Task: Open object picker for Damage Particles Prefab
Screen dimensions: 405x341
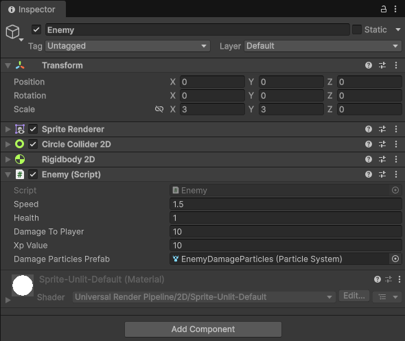Action: [x=395, y=259]
